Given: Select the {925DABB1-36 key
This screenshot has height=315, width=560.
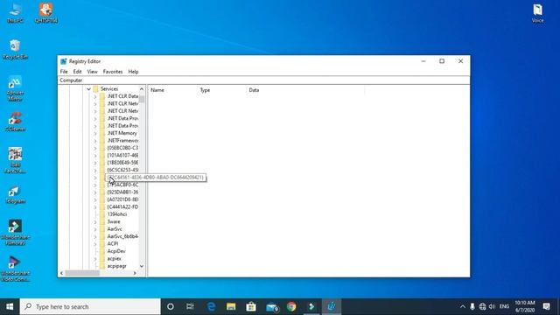Looking at the screenshot, I should 122,192.
